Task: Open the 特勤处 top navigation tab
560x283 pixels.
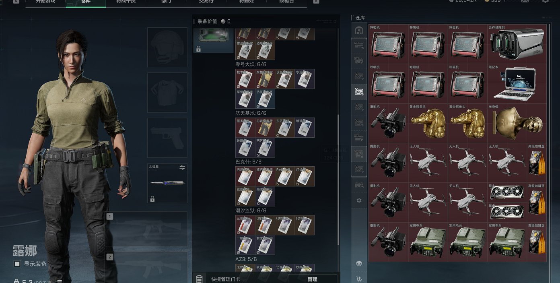Action: [246, 2]
